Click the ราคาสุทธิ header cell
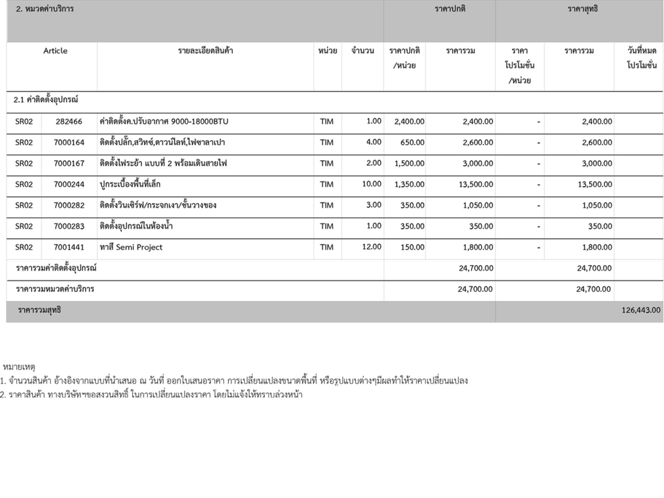 [x=582, y=9]
